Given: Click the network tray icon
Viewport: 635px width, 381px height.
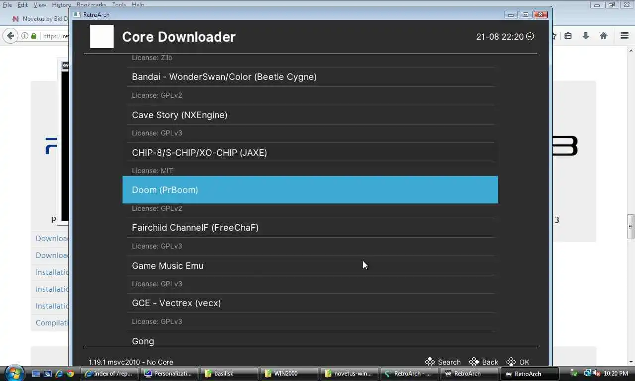Looking at the screenshot, I should (587, 373).
